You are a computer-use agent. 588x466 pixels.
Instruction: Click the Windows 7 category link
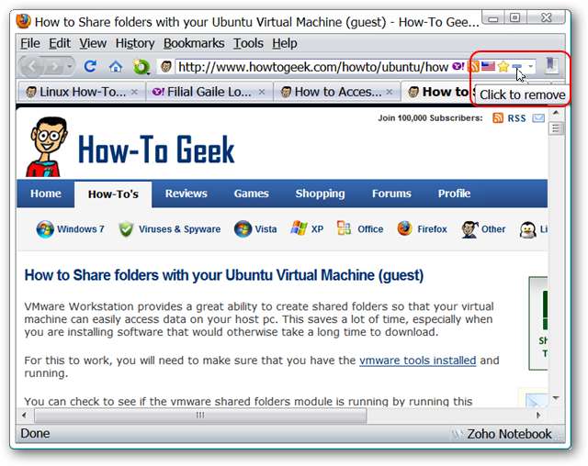click(x=81, y=229)
